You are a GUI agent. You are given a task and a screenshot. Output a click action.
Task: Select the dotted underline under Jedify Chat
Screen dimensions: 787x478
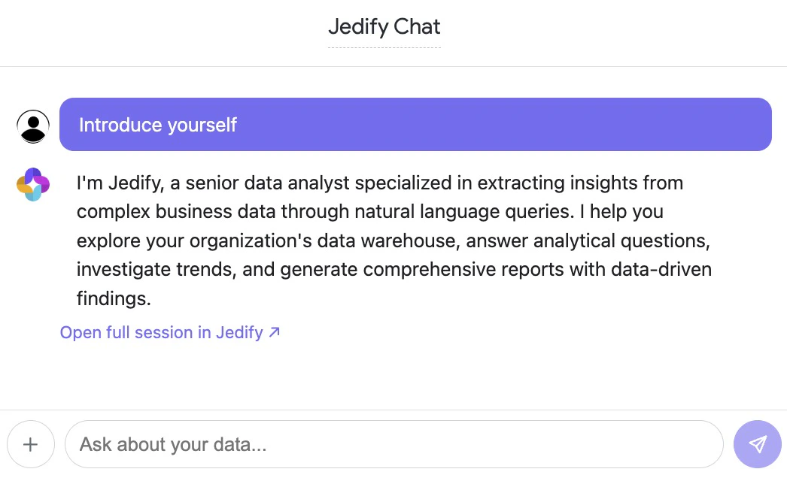tap(384, 48)
